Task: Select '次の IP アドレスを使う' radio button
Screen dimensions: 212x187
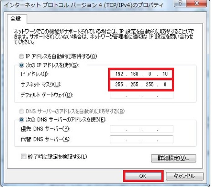Action: pos(21,65)
